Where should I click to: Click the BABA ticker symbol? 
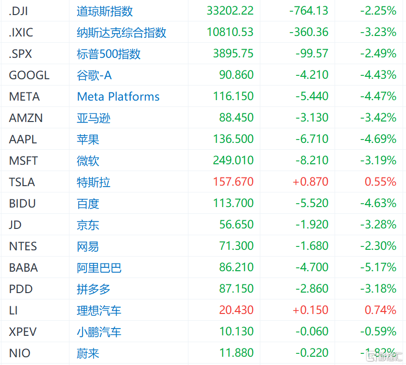click(x=24, y=268)
